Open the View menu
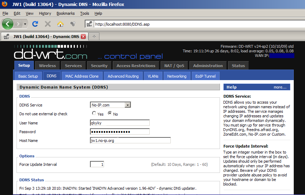Viewport: 305px width, 195px height. (30, 13)
